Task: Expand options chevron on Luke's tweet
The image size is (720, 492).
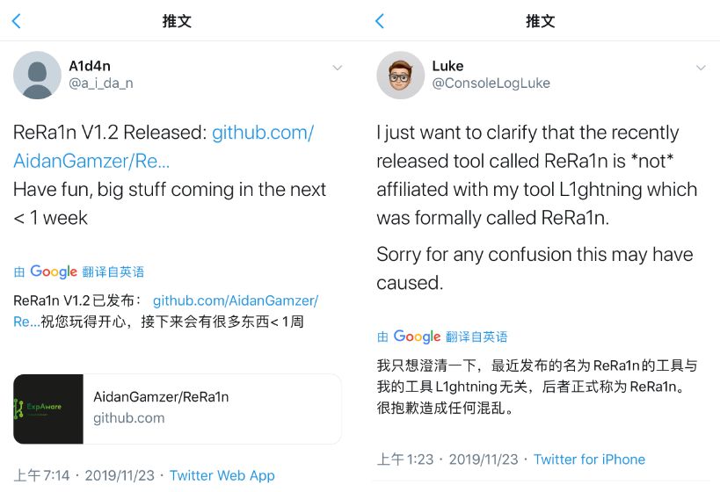Action: pos(701,68)
